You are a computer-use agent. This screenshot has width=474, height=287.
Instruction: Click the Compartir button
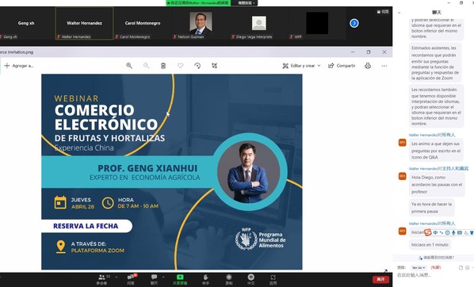point(342,66)
